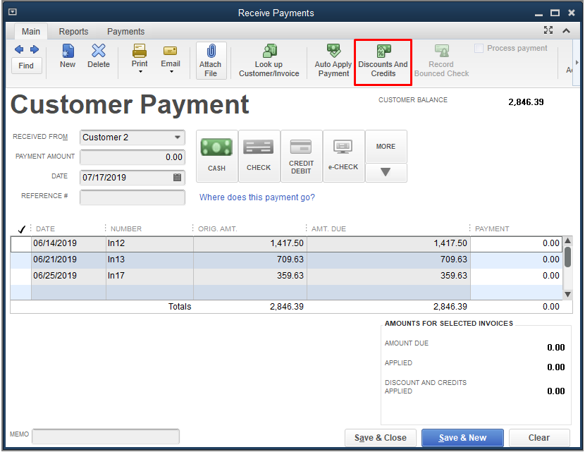Click the AMT. DUE column header

coord(328,228)
